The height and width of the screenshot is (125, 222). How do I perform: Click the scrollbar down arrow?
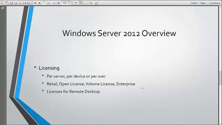coord(220,124)
